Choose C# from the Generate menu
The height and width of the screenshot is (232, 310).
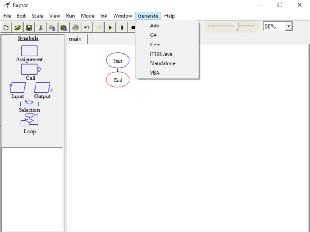pos(167,35)
